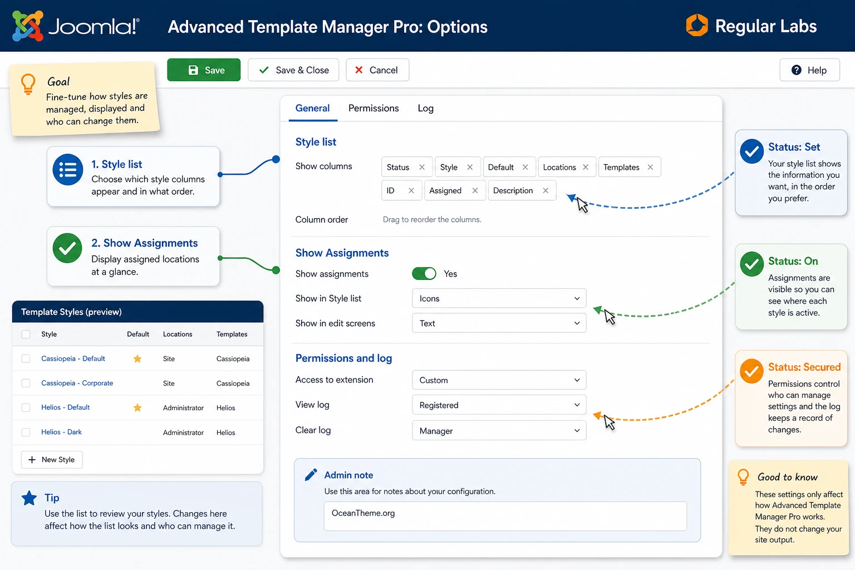Click the star on Cassiopeia - Default row
This screenshot has width=855, height=570.
coord(137,358)
